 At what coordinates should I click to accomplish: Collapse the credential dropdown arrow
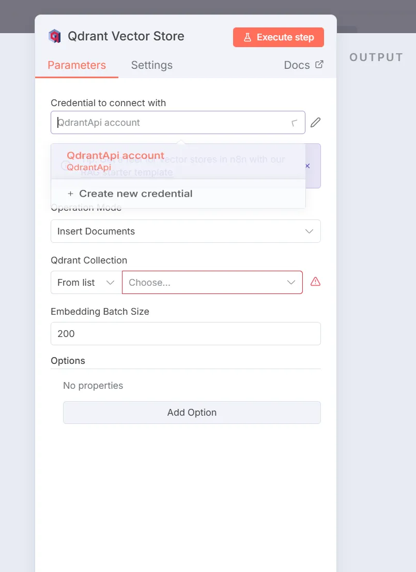[295, 123]
